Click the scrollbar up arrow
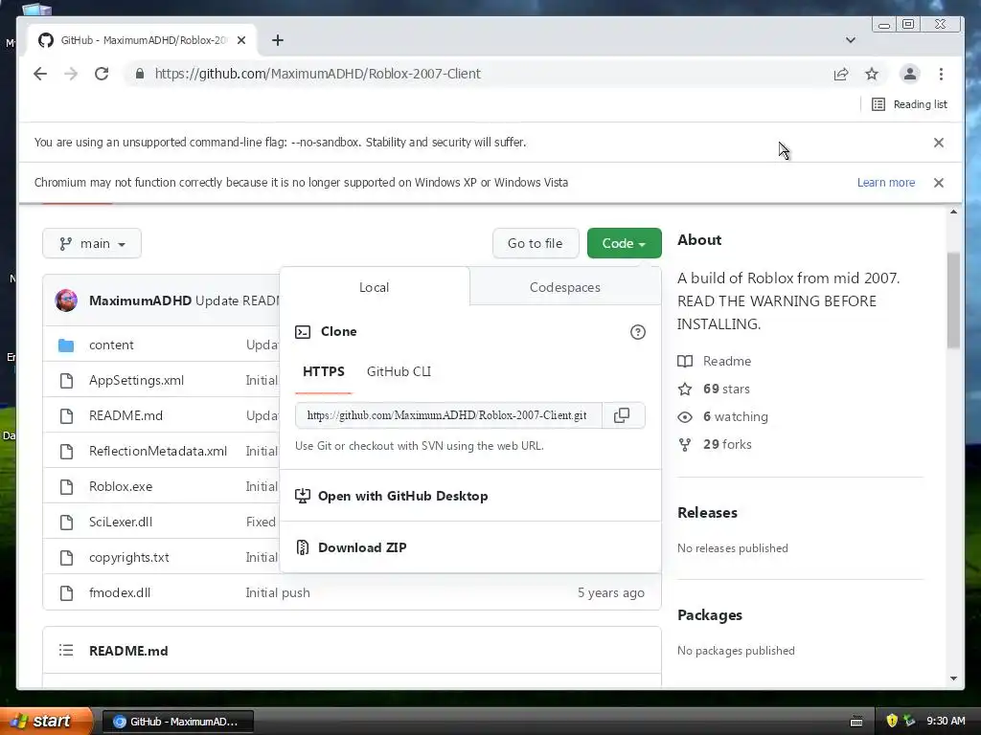Viewport: 981px width, 735px height. pyautogui.click(x=953, y=212)
